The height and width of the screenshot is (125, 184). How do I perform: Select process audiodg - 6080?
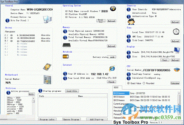pos(15,111)
